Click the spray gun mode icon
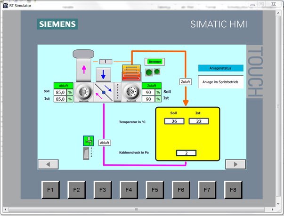 tap(89, 141)
